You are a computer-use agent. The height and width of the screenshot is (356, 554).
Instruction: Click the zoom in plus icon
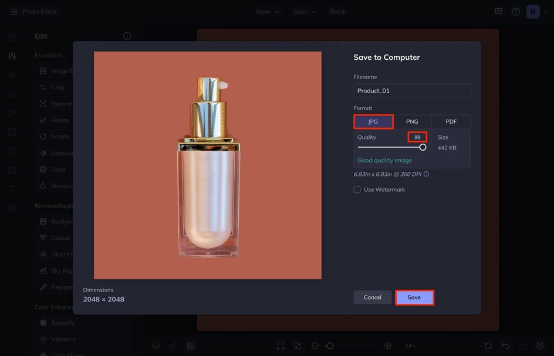tap(387, 346)
